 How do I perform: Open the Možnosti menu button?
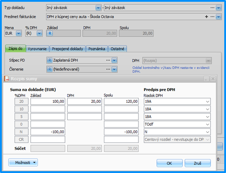(x=23, y=162)
